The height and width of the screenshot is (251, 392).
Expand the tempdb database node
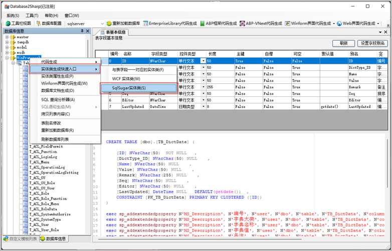point(7,42)
